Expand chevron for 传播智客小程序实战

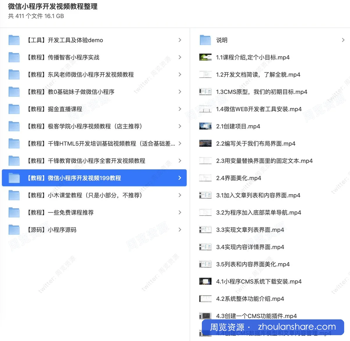point(180,57)
